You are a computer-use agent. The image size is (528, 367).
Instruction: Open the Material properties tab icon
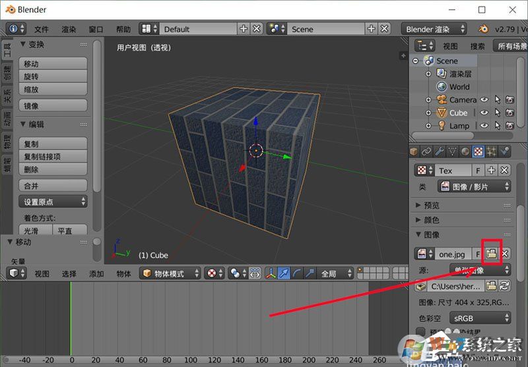[466, 152]
